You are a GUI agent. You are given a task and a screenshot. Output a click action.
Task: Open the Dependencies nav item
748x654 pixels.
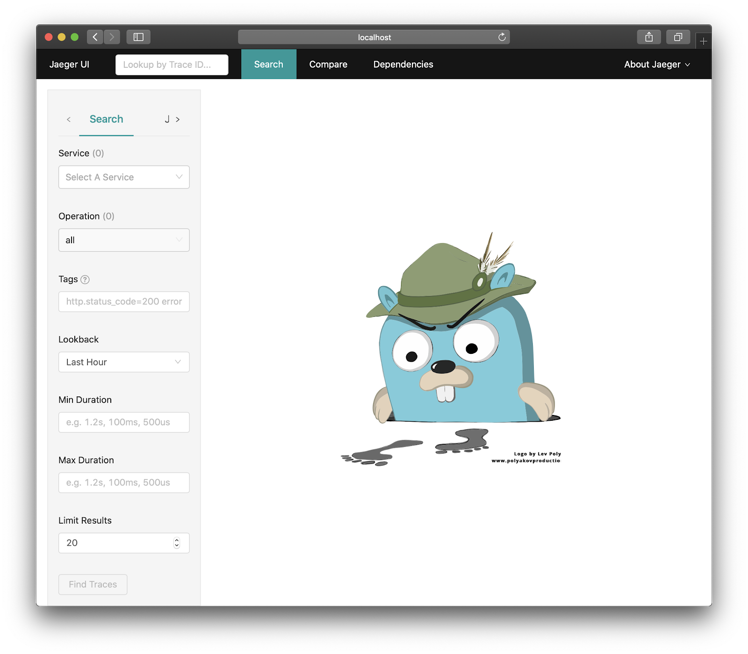click(403, 65)
